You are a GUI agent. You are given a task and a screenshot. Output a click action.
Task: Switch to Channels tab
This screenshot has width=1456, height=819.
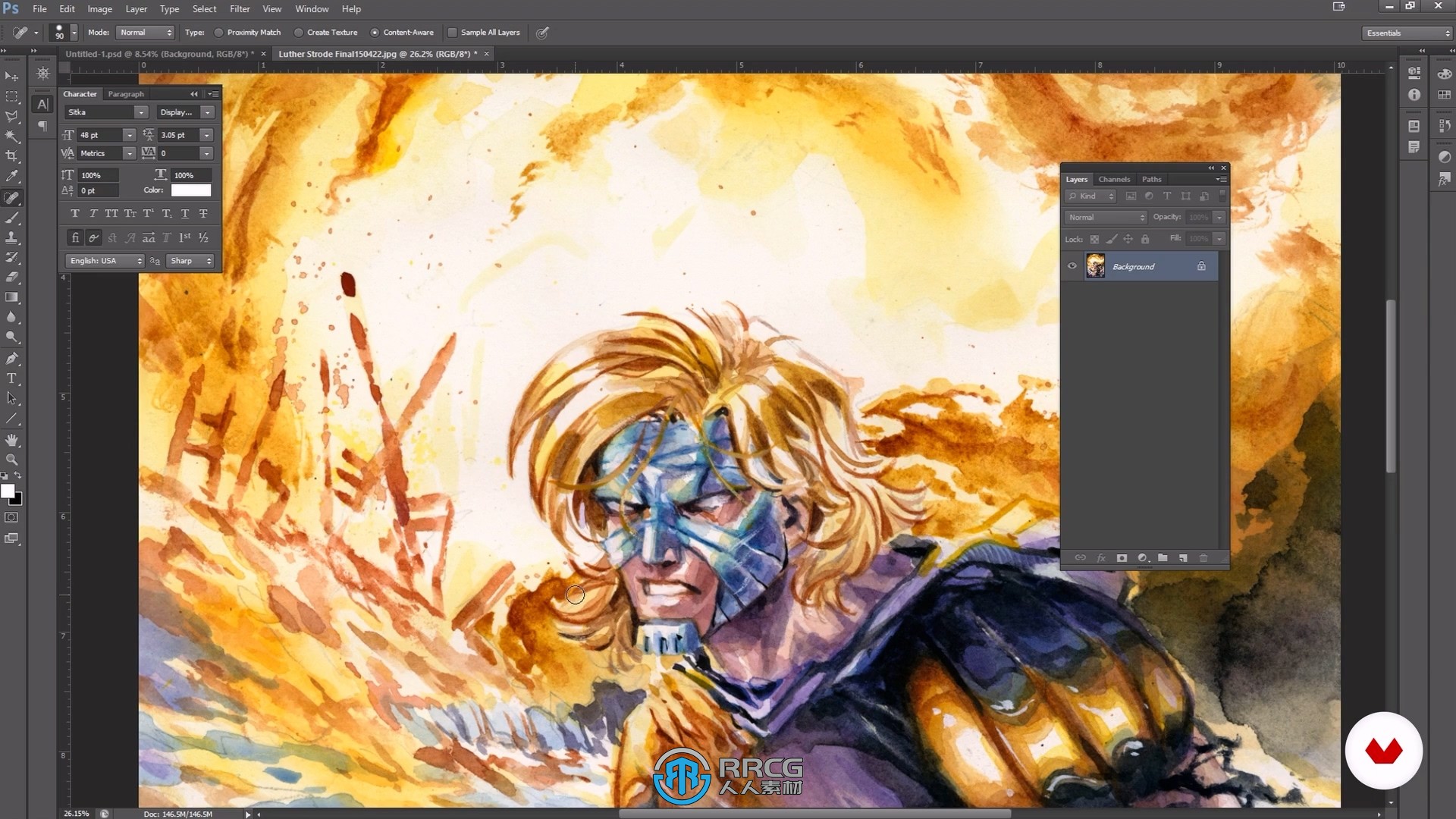click(1114, 179)
